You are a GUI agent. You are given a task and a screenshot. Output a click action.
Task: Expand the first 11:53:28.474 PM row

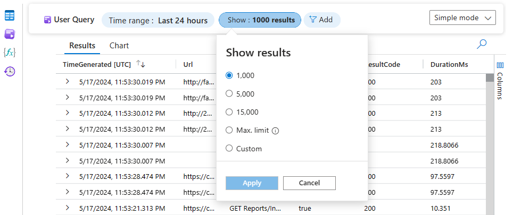coord(68,176)
